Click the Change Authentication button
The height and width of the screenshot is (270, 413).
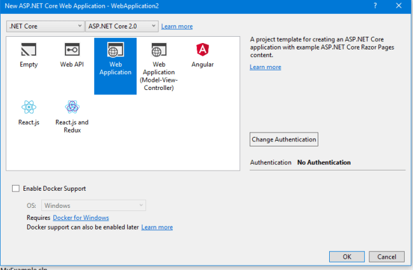[x=283, y=139]
